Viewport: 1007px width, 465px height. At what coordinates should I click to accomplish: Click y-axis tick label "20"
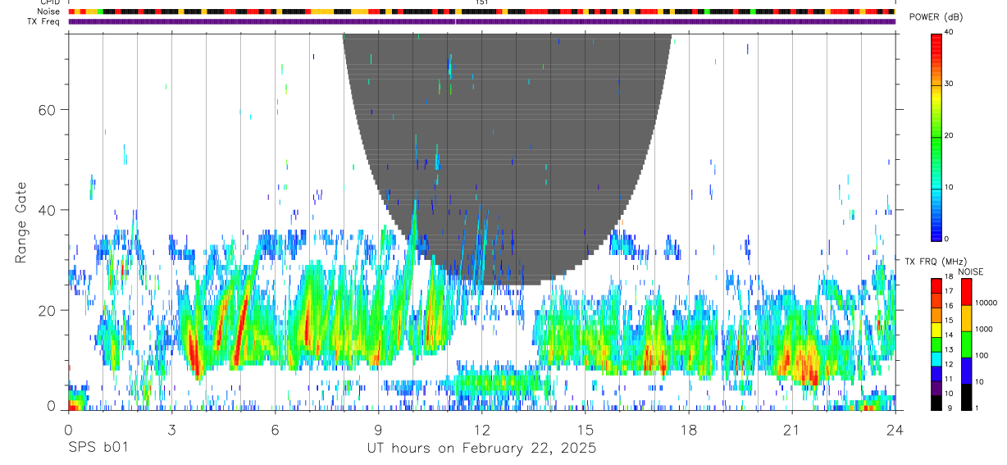click(48, 311)
